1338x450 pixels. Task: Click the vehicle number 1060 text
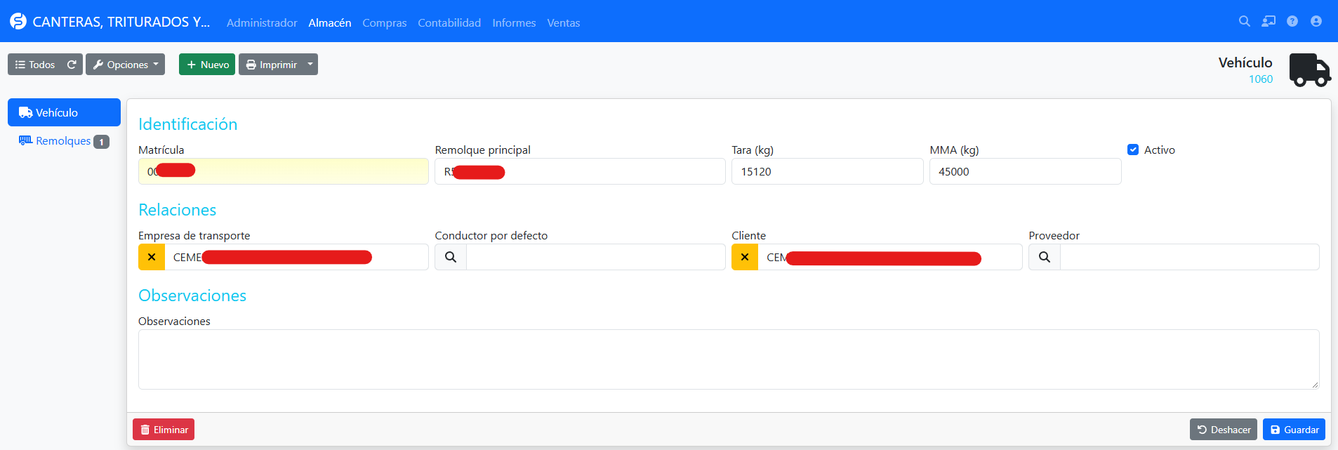[x=1261, y=79]
